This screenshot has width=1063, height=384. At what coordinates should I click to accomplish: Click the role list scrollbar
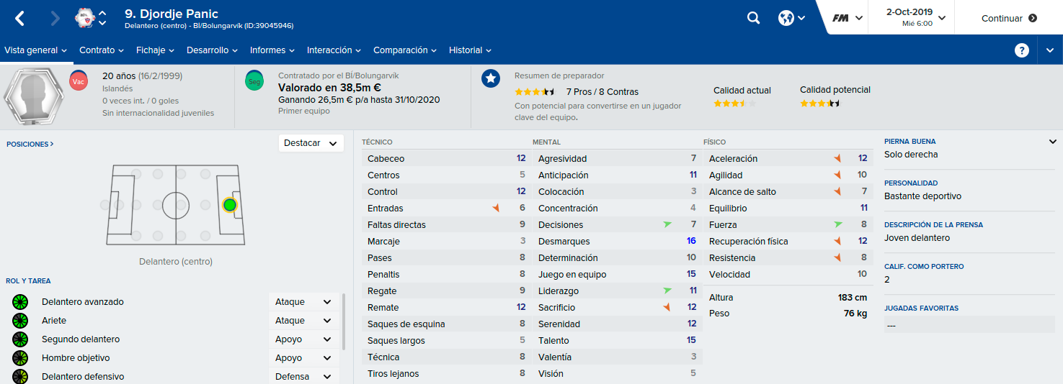coord(344,320)
